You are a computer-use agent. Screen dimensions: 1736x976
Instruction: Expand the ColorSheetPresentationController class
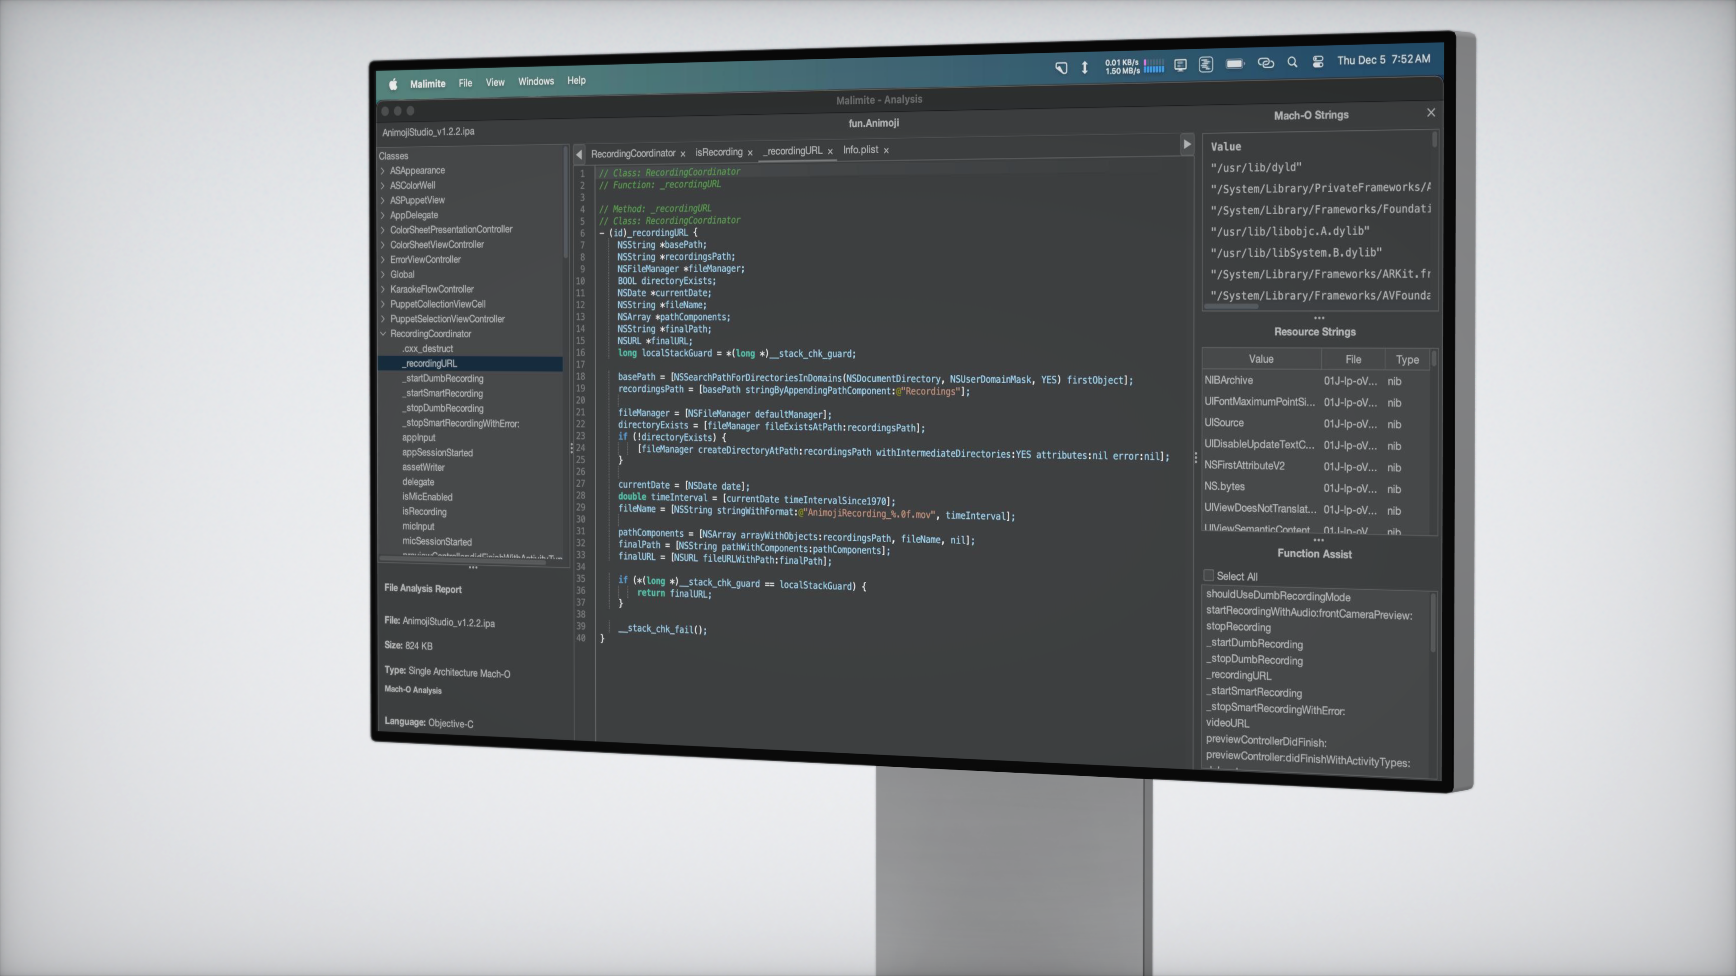point(383,230)
